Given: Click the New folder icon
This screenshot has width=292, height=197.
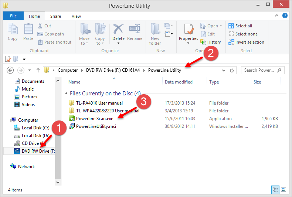Looking at the screenshot, I should pyautogui.click(x=155, y=29).
